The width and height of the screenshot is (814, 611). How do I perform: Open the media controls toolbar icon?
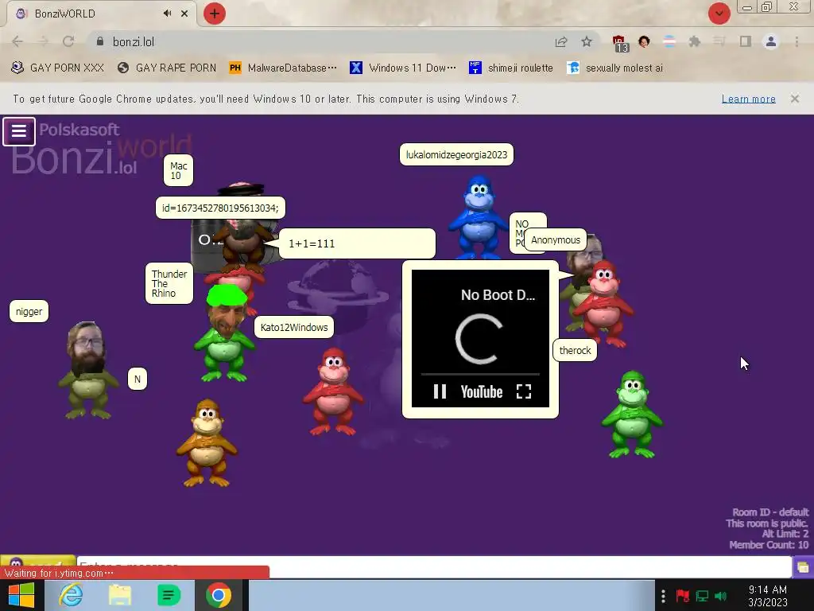click(x=719, y=41)
